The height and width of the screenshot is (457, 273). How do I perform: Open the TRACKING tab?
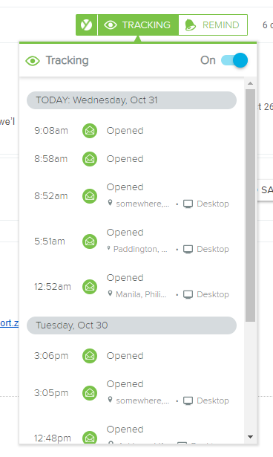click(x=138, y=25)
